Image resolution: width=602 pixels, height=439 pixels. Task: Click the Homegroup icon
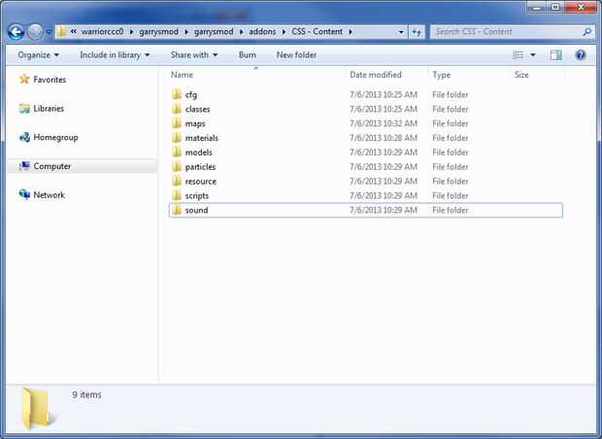pos(24,137)
